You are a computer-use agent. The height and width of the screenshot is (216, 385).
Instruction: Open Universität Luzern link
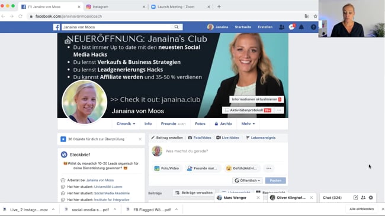pyautogui.click(x=108, y=186)
